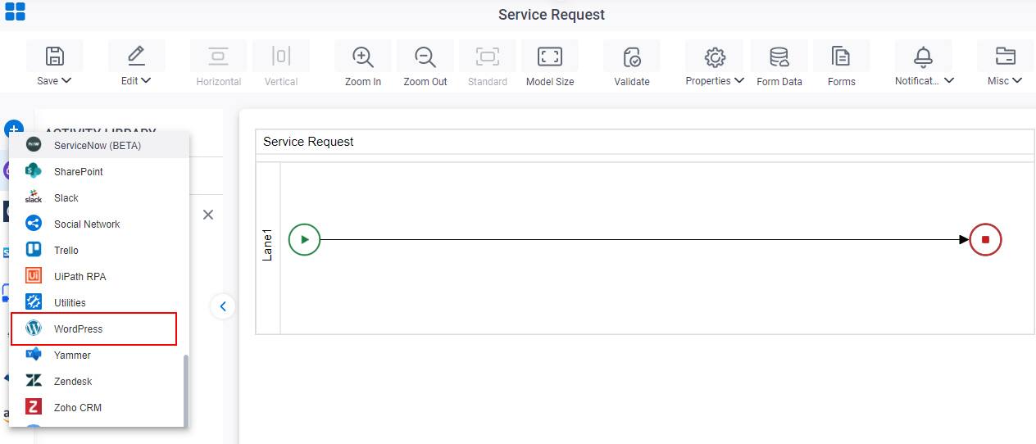Click the Service Request pool header
Screen dimensions: 1036x444
click(x=644, y=142)
